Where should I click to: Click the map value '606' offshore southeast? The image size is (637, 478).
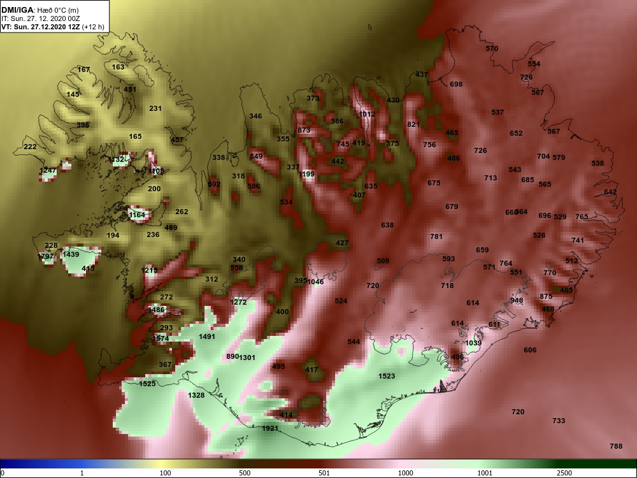pos(530,350)
